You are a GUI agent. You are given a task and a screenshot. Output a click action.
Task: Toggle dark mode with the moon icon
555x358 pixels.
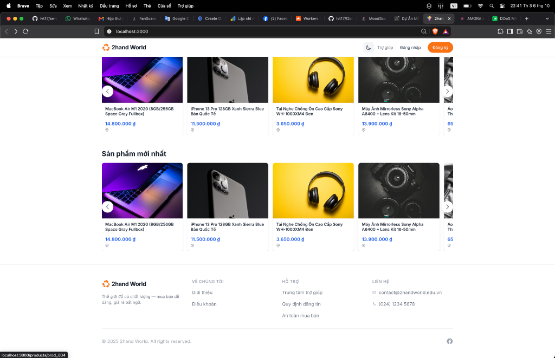pos(369,48)
